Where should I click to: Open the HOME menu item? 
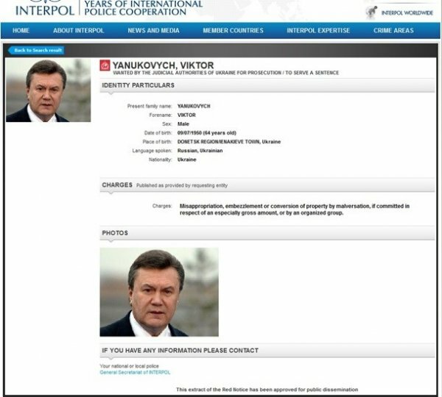[21, 30]
